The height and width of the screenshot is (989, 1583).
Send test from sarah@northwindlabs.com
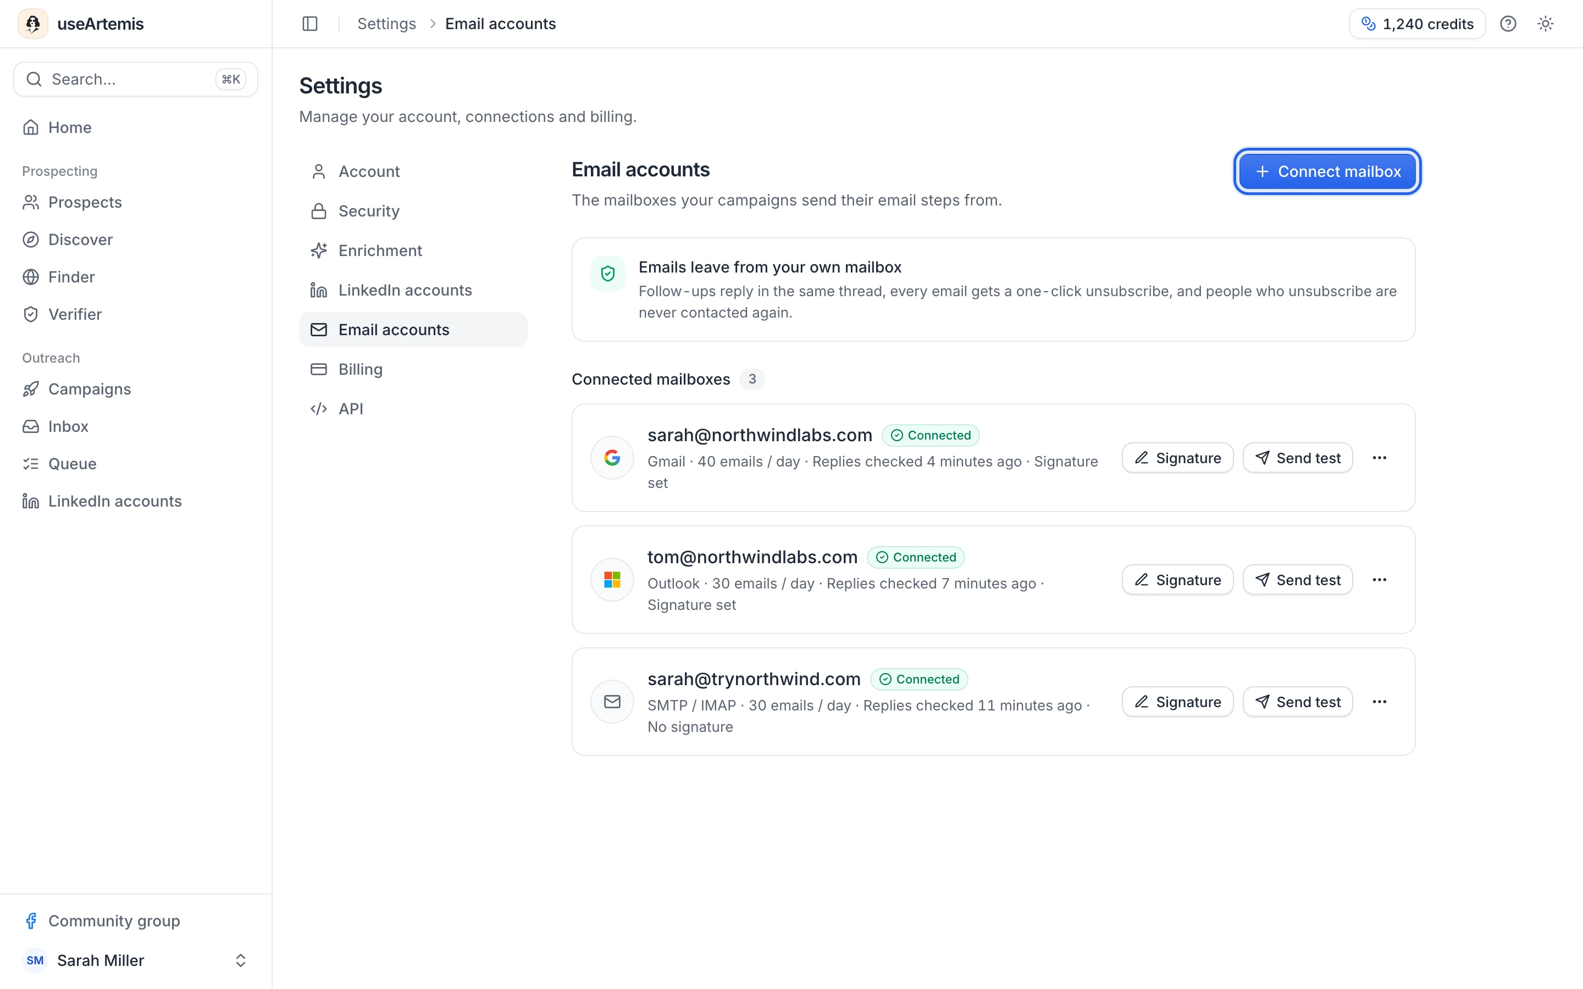1298,458
